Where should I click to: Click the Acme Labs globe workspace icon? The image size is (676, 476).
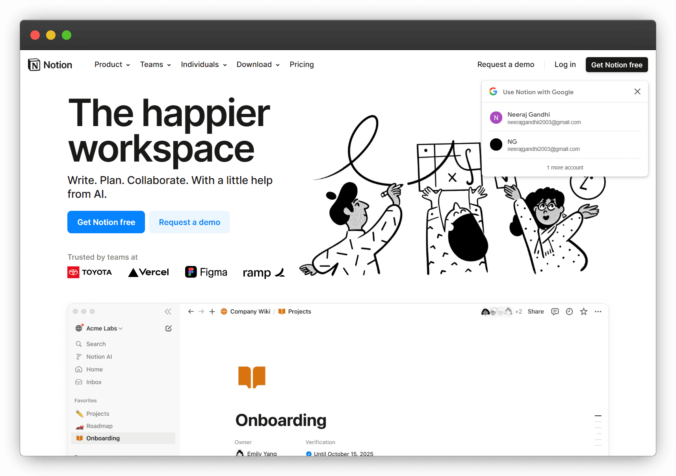tap(79, 328)
